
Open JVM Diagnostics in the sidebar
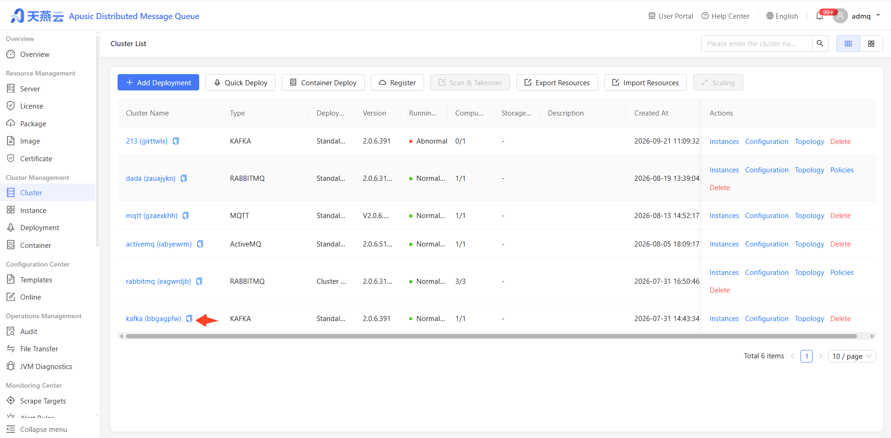pyautogui.click(x=48, y=366)
